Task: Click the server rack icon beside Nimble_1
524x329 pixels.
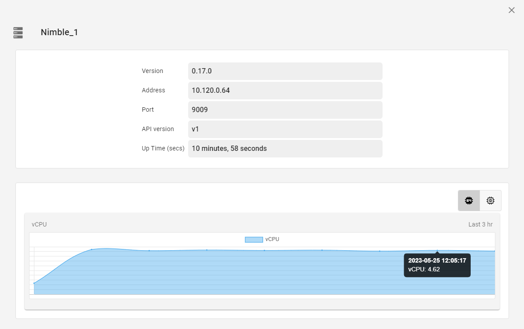Action: point(18,32)
